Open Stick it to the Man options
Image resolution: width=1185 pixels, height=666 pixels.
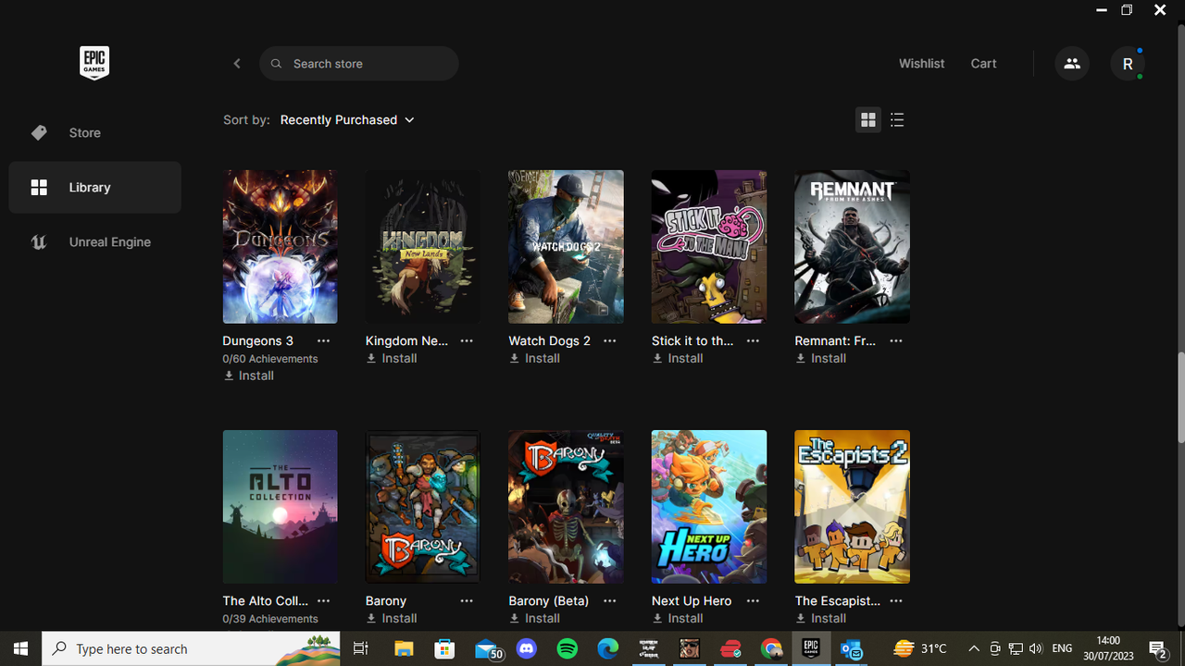point(753,341)
